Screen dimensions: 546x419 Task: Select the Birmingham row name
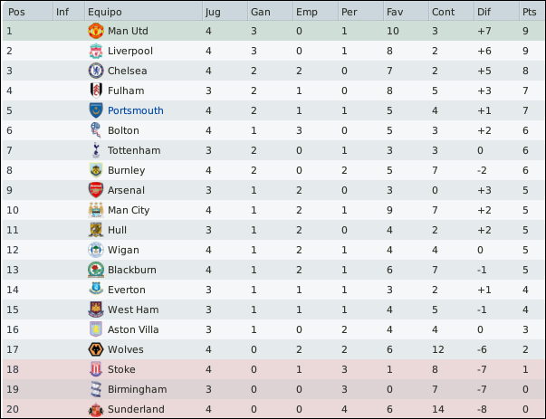[x=138, y=389]
